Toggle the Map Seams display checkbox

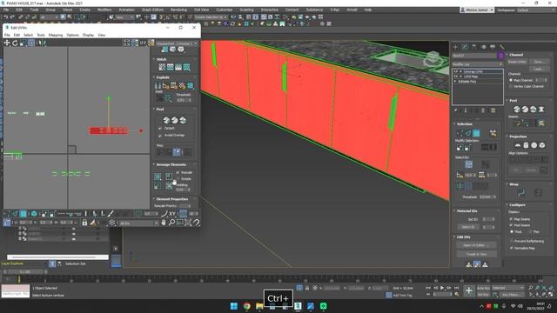(512, 219)
